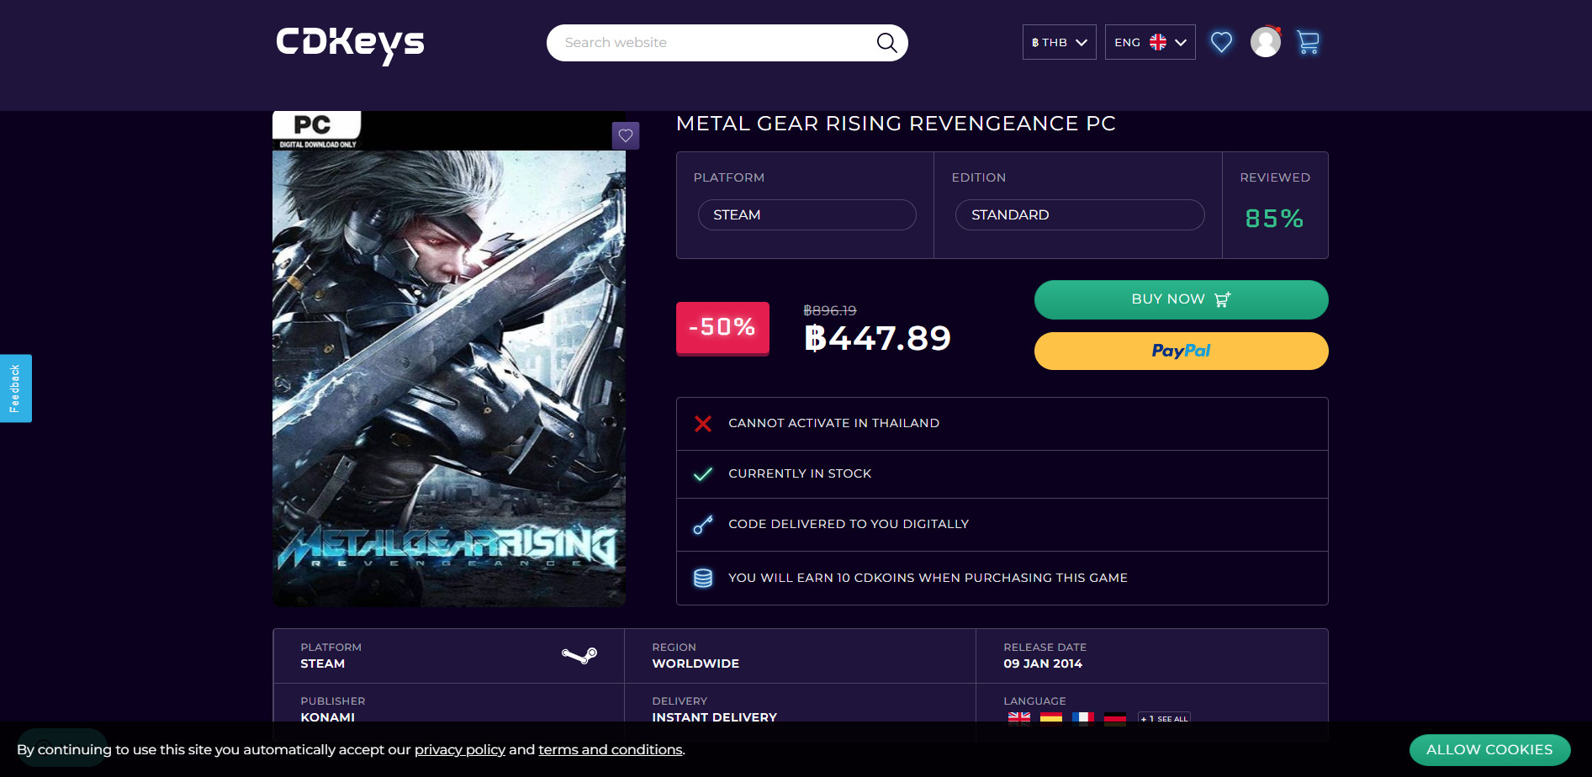Click the ฿447.89 price
Screen dimensions: 1592x777
click(877, 338)
